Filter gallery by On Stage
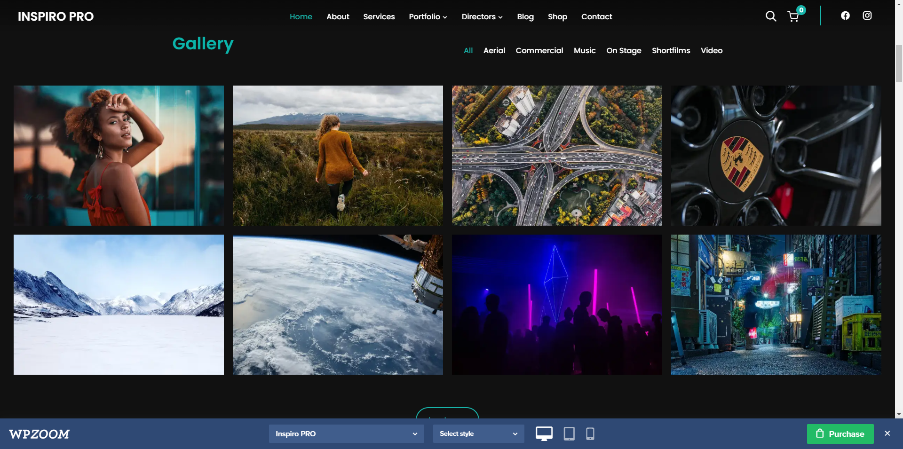This screenshot has width=903, height=449. point(624,50)
